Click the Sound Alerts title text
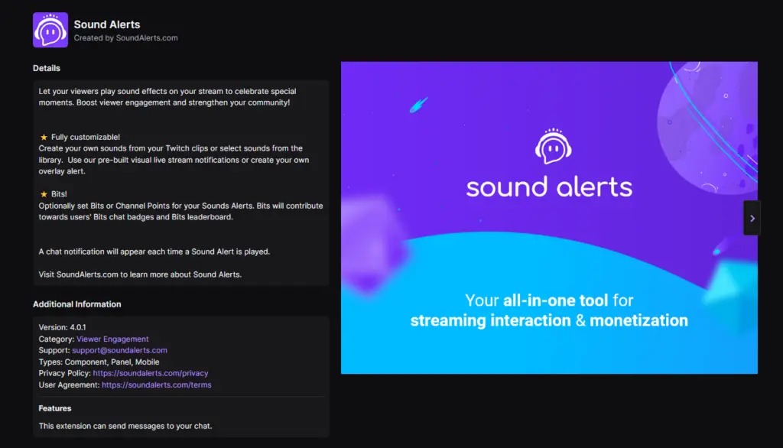 (x=107, y=24)
